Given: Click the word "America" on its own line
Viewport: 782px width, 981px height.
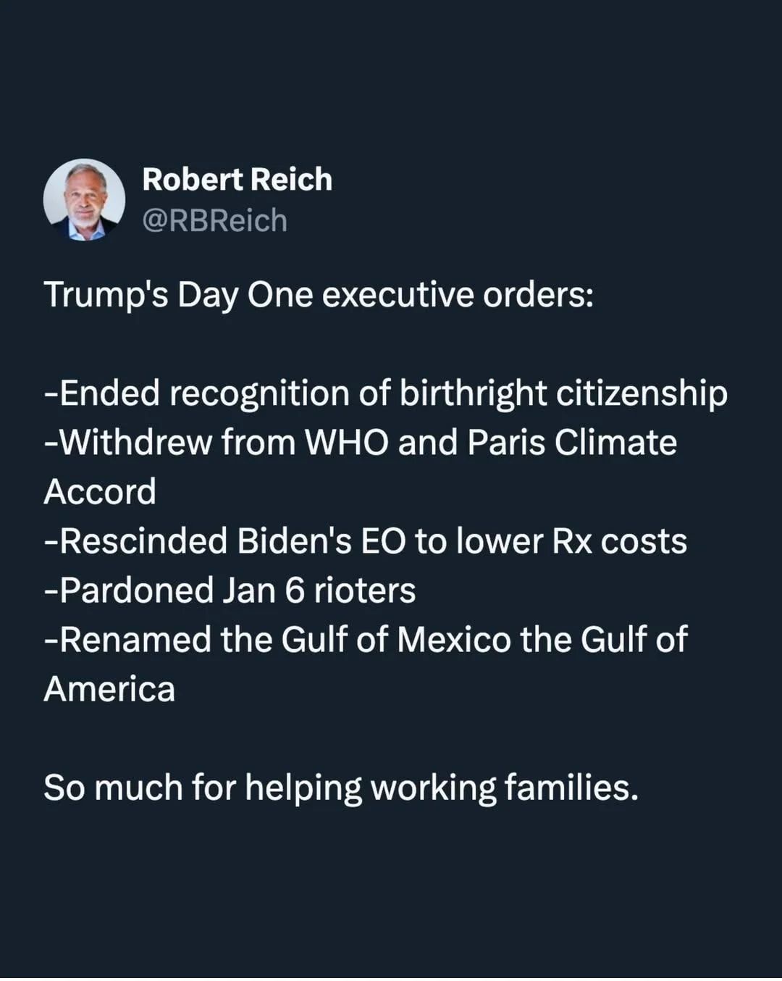Looking at the screenshot, I should 109,689.
